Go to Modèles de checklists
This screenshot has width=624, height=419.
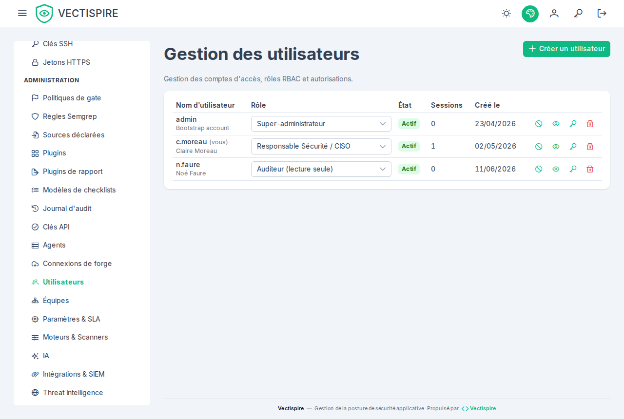[82, 190]
